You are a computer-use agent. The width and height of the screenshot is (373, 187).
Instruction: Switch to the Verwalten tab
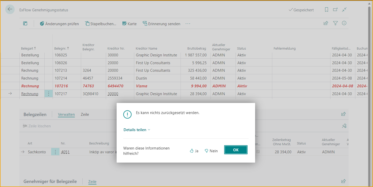pyautogui.click(x=66, y=115)
